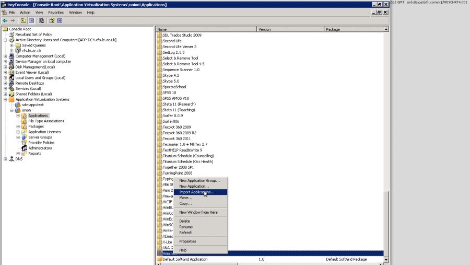Select the SPSS 18 application row
Viewport: 470px width, 265px height.
[x=169, y=93]
